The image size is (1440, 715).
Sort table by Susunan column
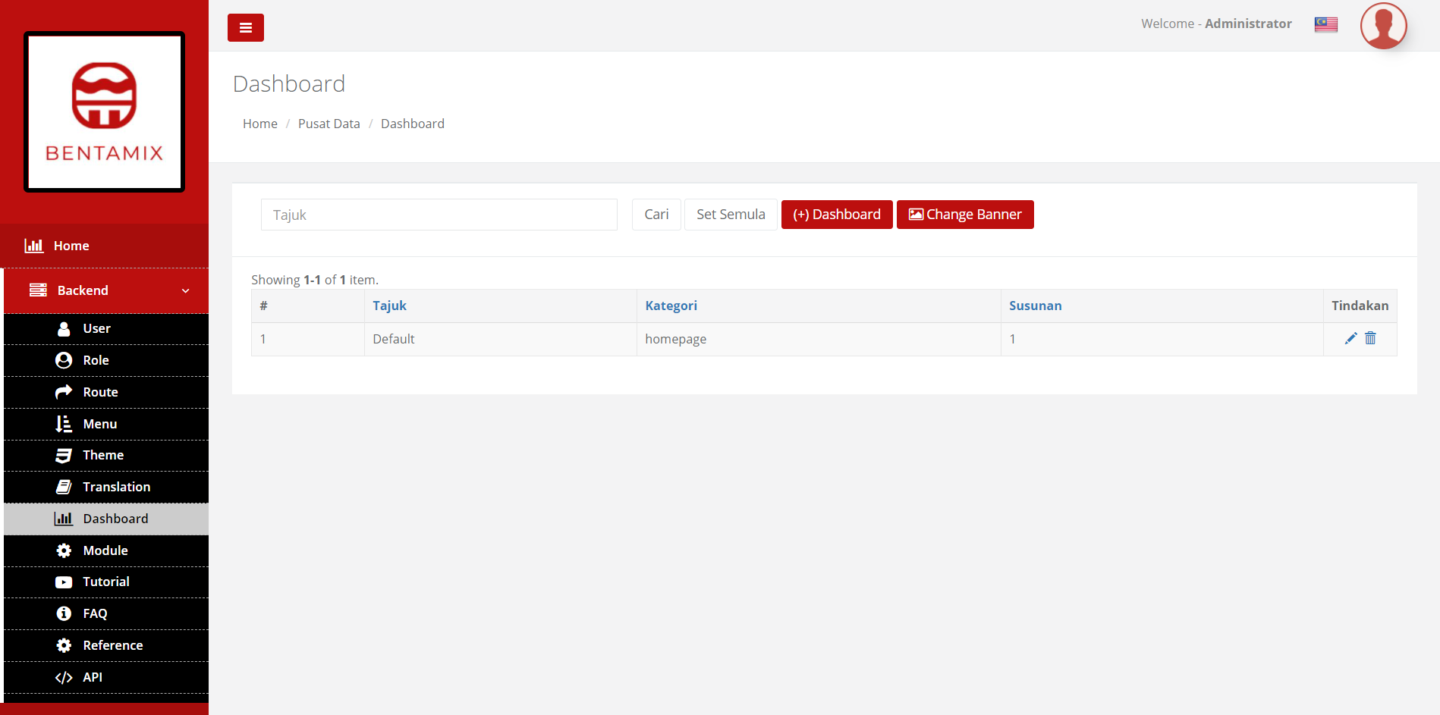click(1035, 306)
